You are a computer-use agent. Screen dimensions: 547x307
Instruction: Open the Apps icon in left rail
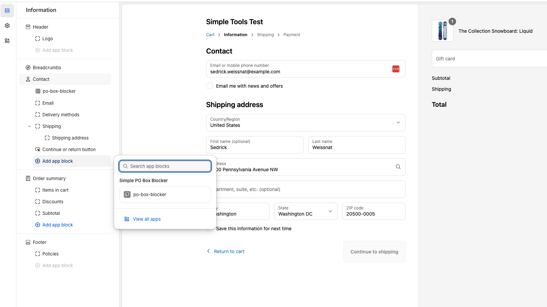pos(7,41)
